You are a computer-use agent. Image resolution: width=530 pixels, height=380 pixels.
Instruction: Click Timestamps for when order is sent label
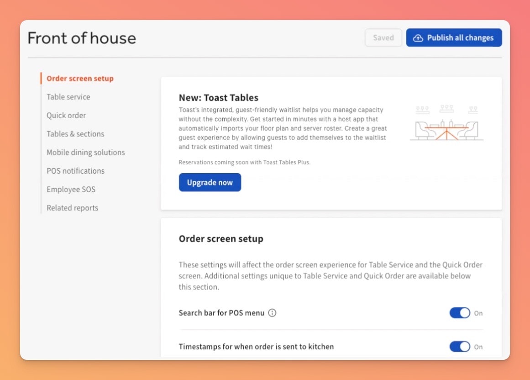coord(256,347)
